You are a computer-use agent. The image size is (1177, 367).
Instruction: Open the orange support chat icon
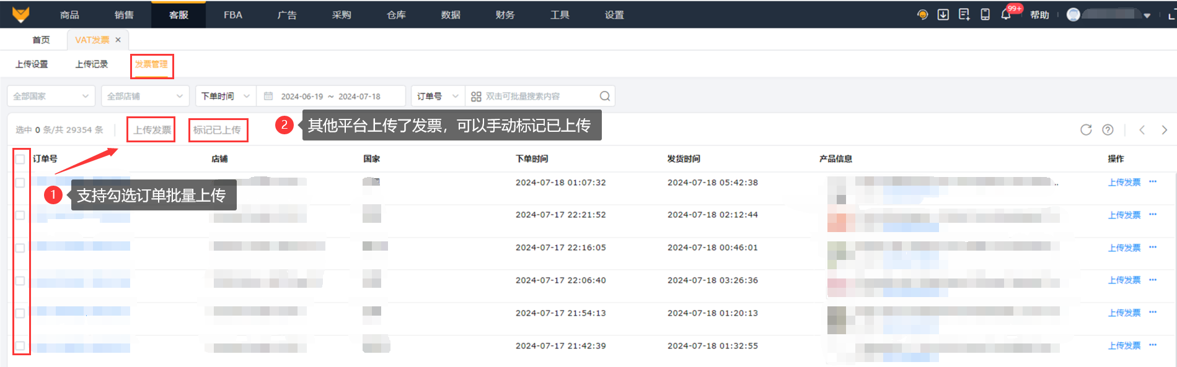(923, 15)
